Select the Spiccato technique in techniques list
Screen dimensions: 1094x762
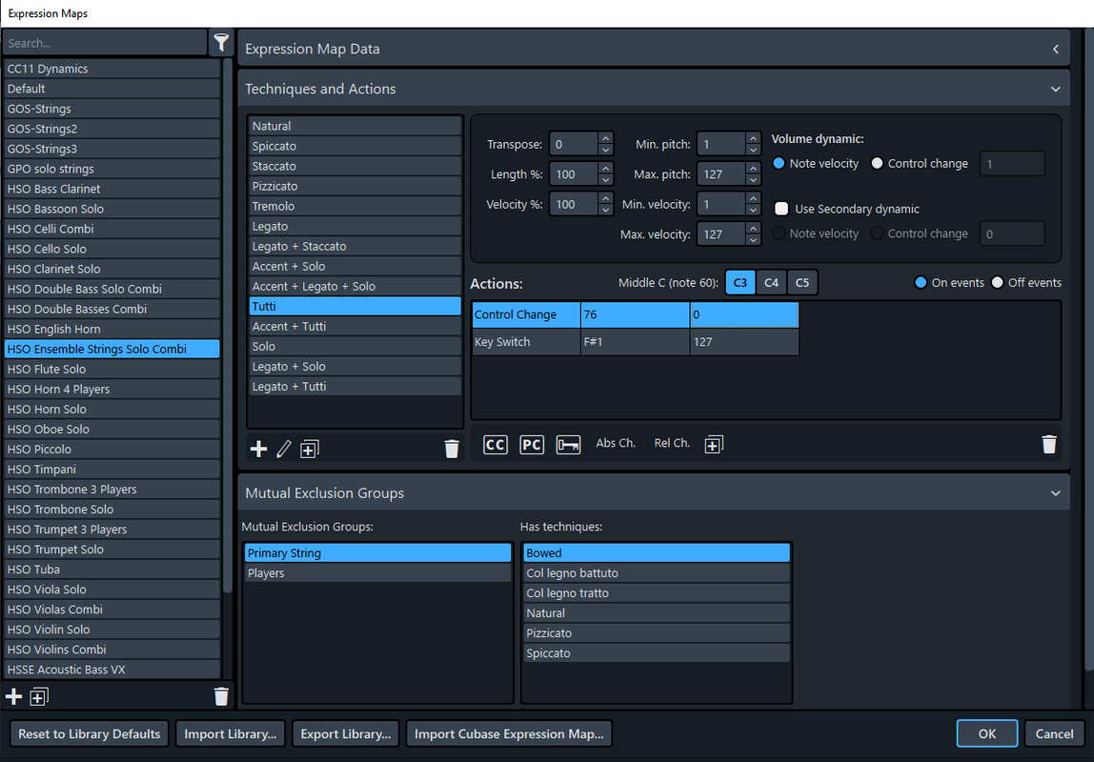pos(355,147)
